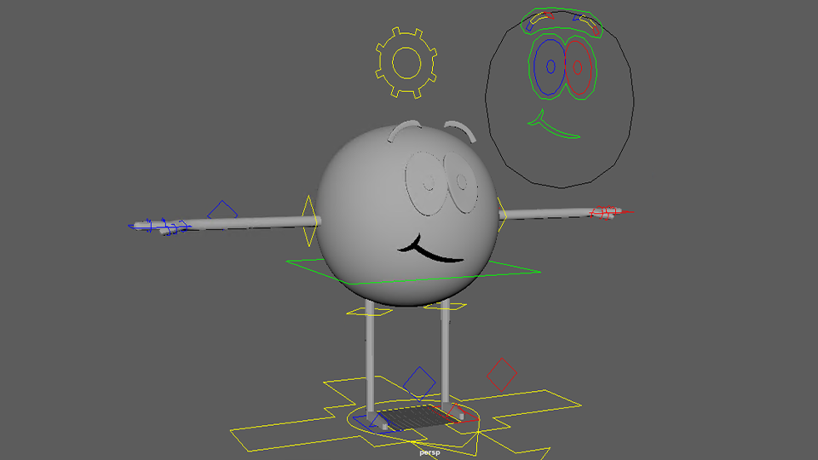Click the character's black smiling mouth geometry
This screenshot has width=818, height=460.
pyautogui.click(x=431, y=250)
